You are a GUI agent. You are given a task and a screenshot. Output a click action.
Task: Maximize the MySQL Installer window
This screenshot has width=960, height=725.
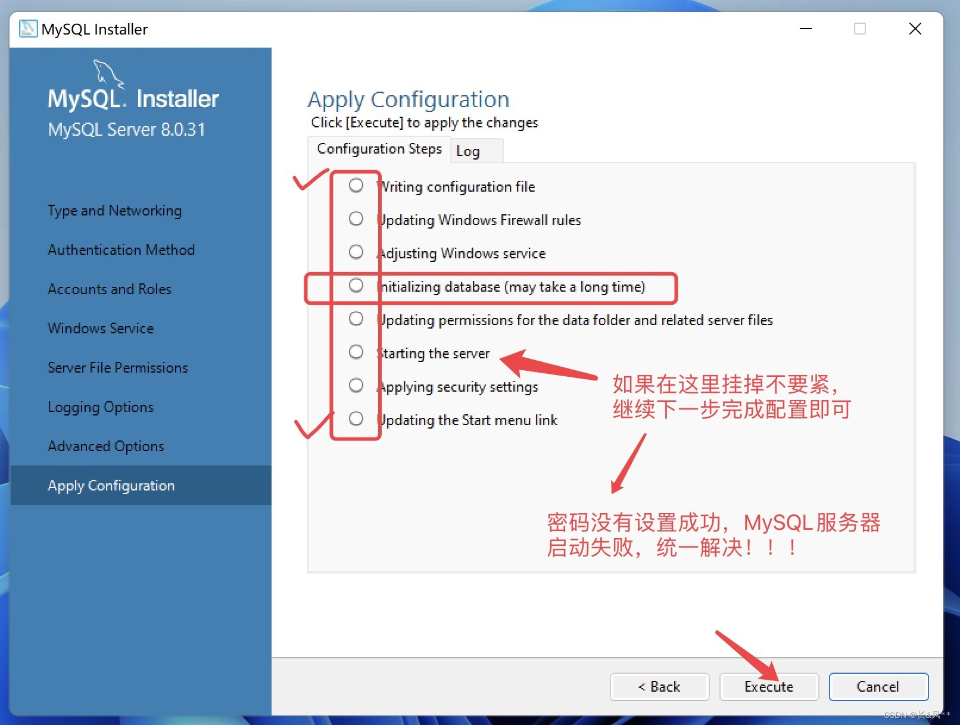860,29
